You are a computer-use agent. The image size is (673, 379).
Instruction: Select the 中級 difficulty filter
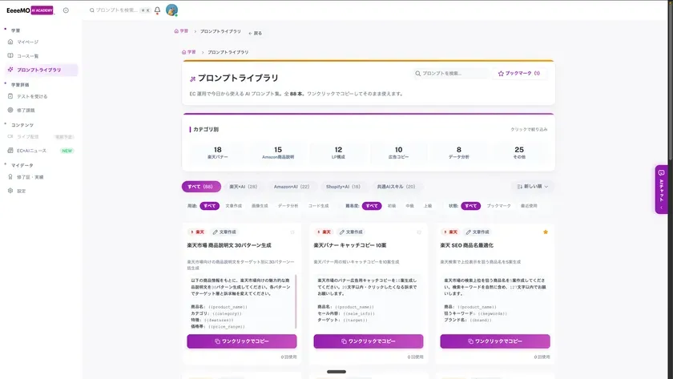(x=410, y=206)
